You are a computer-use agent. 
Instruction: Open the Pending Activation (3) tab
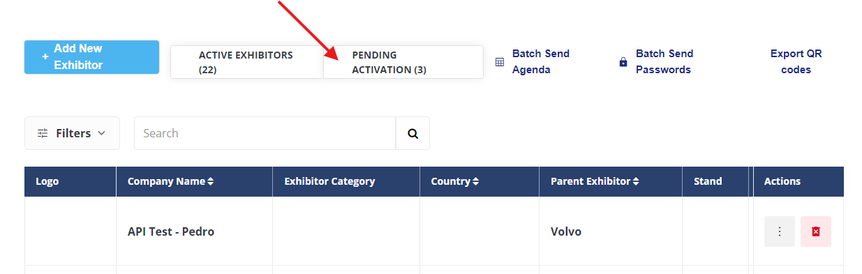click(403, 62)
